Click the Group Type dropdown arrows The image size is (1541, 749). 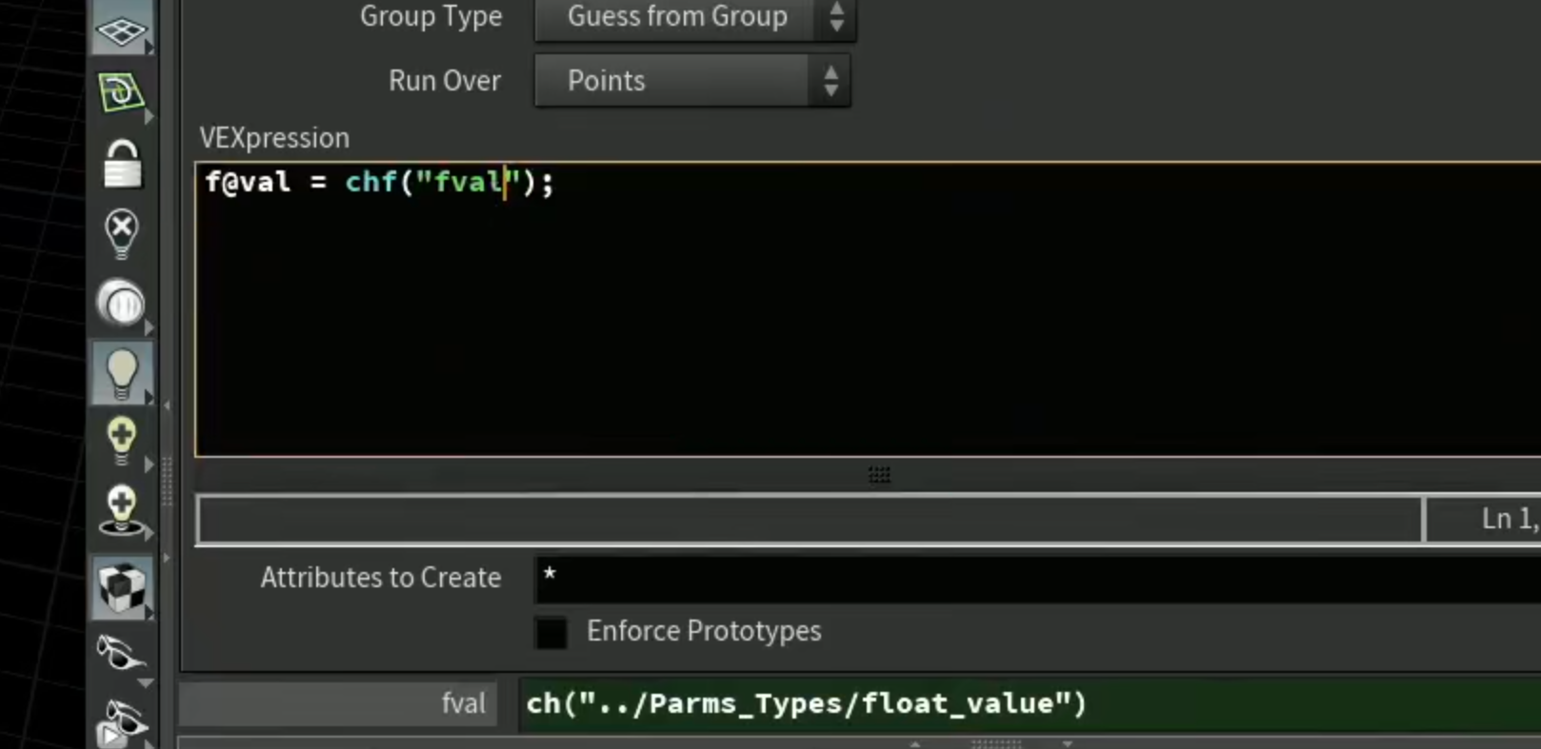coord(836,16)
